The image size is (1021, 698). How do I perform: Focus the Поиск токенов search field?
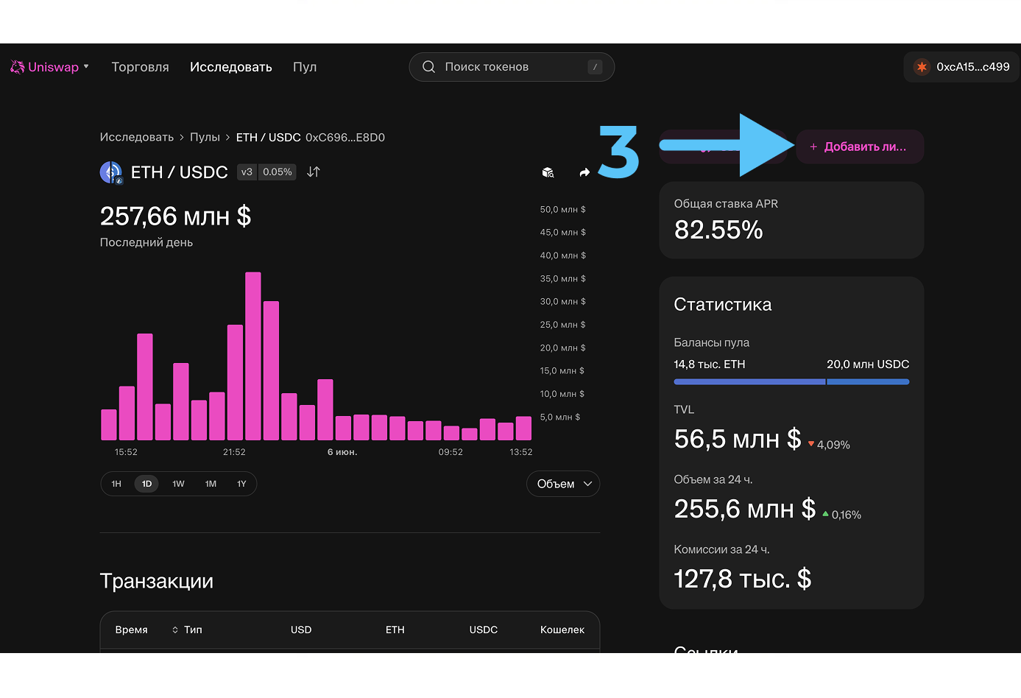(x=512, y=67)
